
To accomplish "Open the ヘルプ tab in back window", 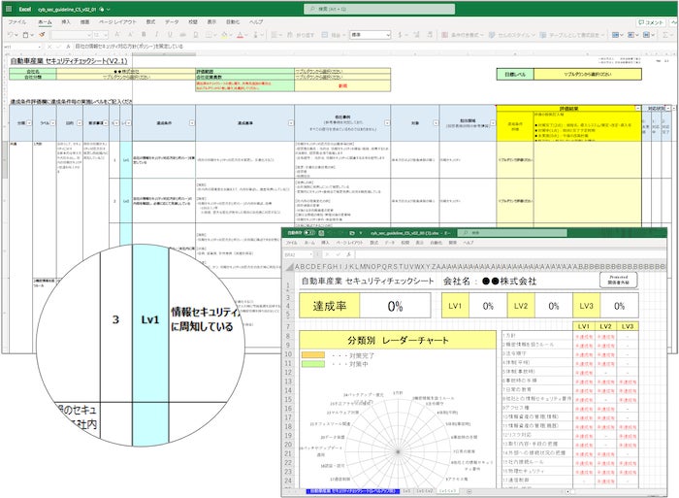I will (255, 21).
